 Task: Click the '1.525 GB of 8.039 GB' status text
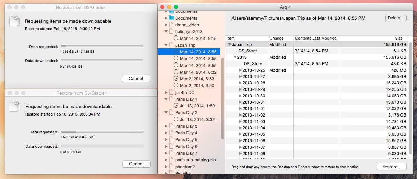point(76,137)
